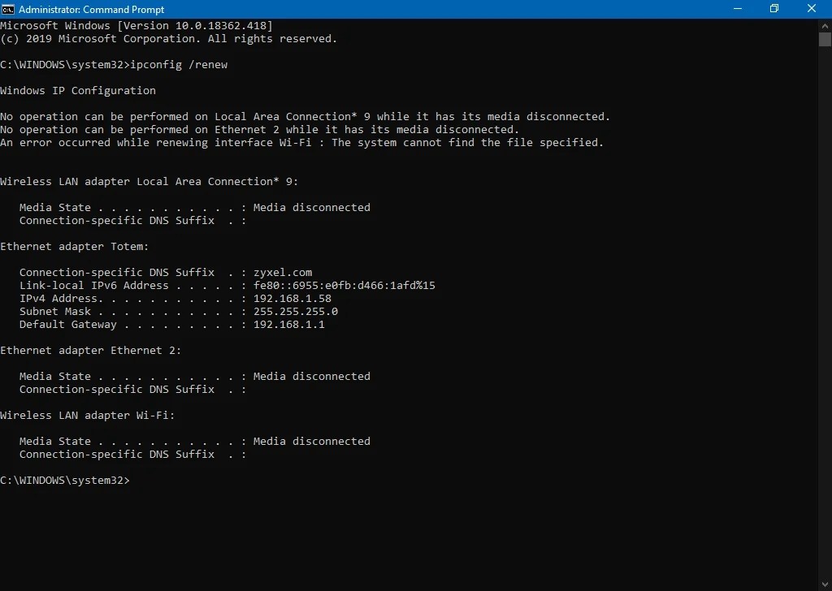Click the IPv6 address 'fe80::6955:e0fb:d466:1afd%15'
832x591 pixels.
[344, 285]
